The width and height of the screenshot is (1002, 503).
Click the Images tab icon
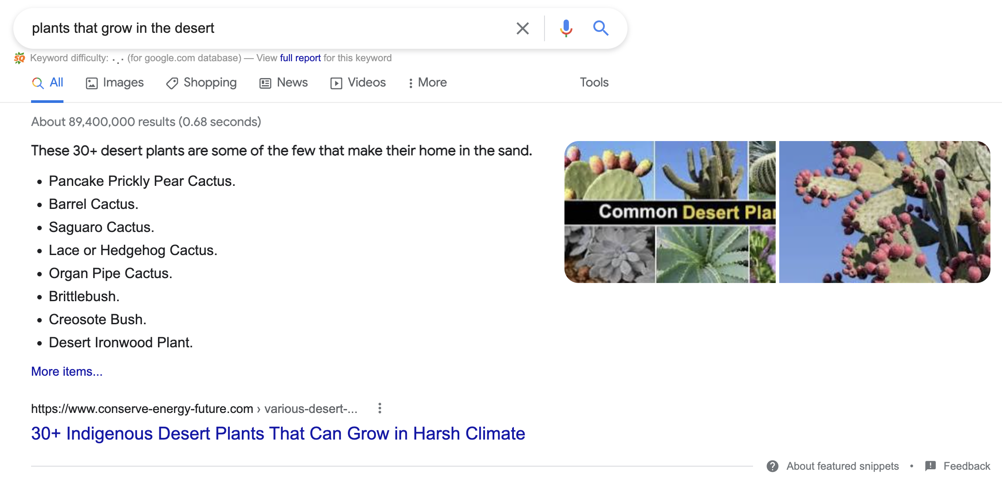[x=90, y=82]
